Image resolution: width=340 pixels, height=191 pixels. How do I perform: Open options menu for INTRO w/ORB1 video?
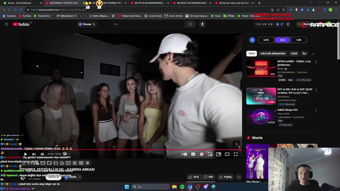pyautogui.click(x=316, y=62)
